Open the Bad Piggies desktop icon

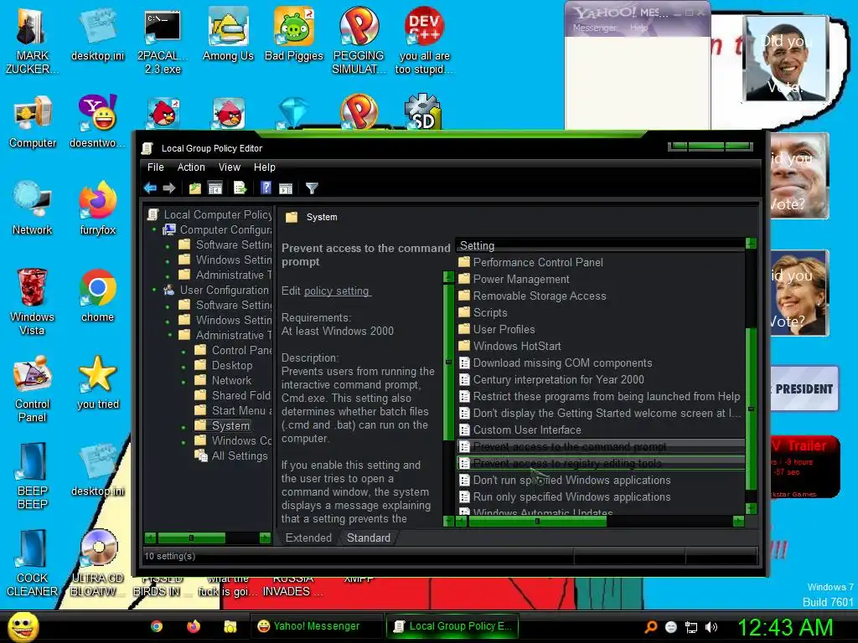294,33
